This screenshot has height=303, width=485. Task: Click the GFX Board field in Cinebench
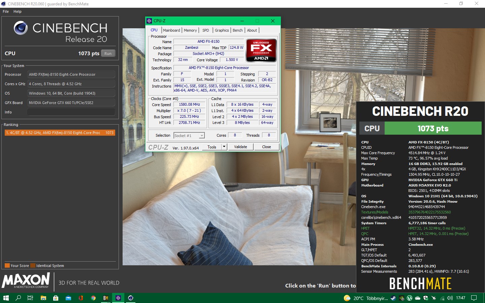[71, 103]
